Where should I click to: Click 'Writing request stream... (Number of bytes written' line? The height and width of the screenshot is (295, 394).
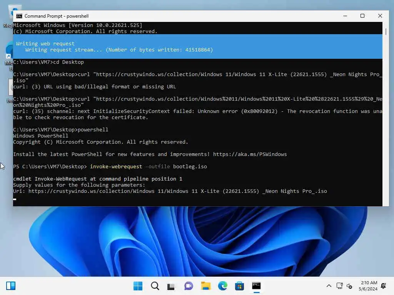[119, 50]
